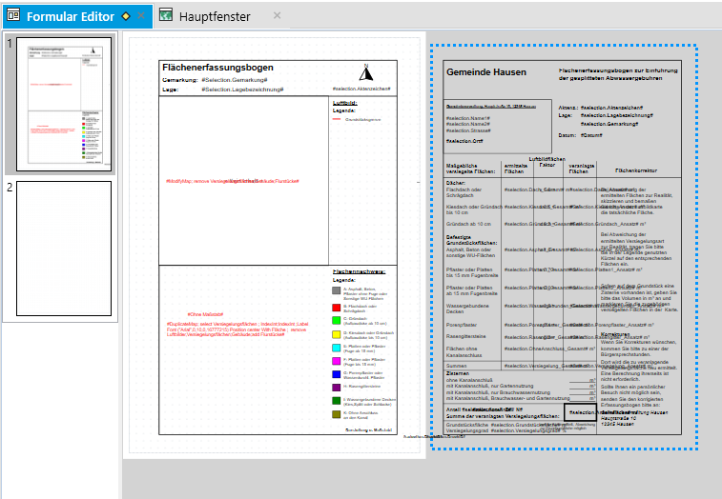Screen dimensions: 722x499
Task: Select the #selection.Aktenzeichen# field on left page
Action: 361,89
